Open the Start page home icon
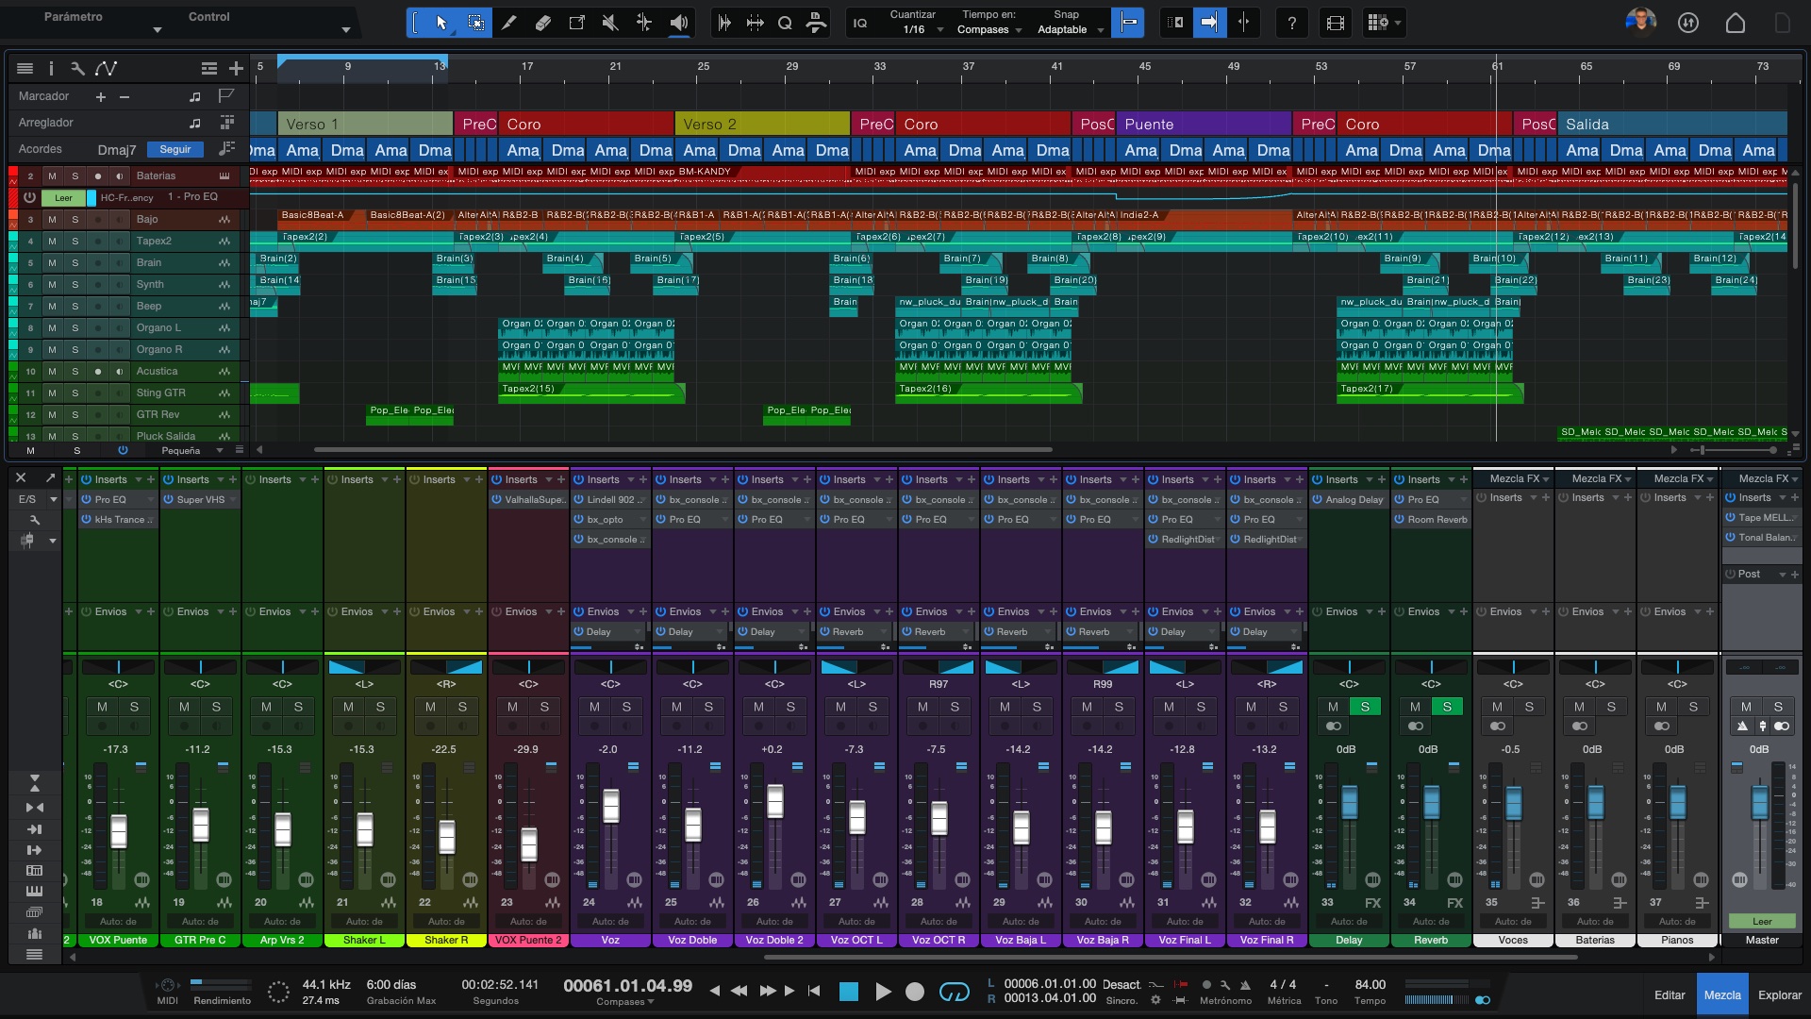Image resolution: width=1811 pixels, height=1019 pixels. (x=1736, y=23)
